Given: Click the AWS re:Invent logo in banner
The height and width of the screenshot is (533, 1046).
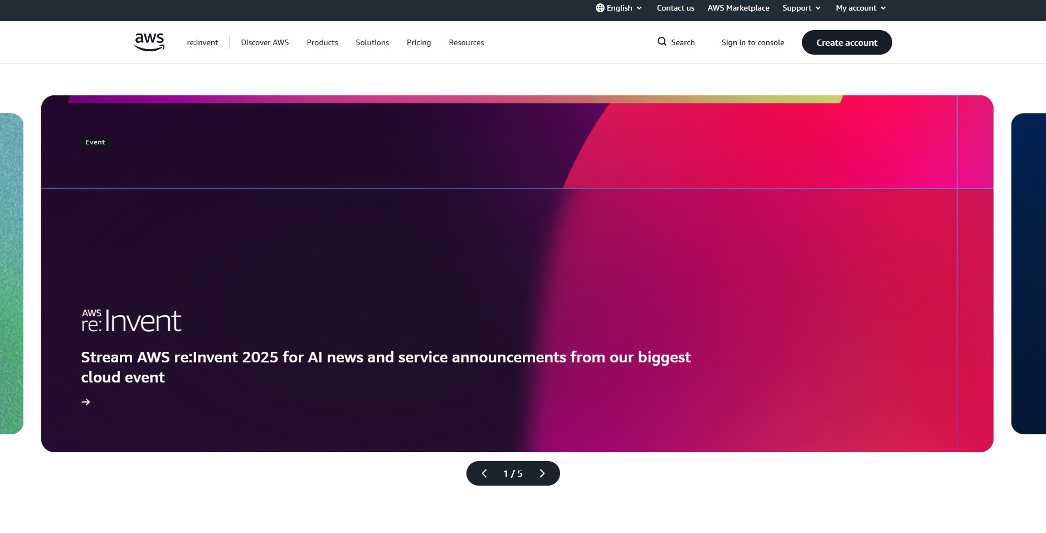Looking at the screenshot, I should [132, 321].
